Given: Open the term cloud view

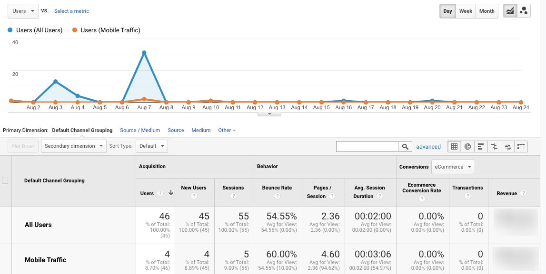Looking at the screenshot, I should point(507,146).
